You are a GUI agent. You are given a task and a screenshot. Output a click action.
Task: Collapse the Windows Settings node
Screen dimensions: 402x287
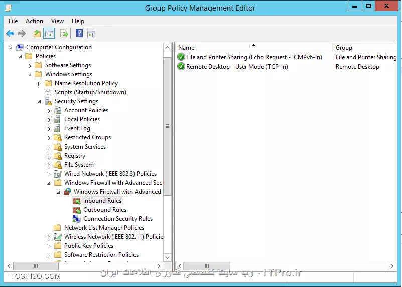30,75
